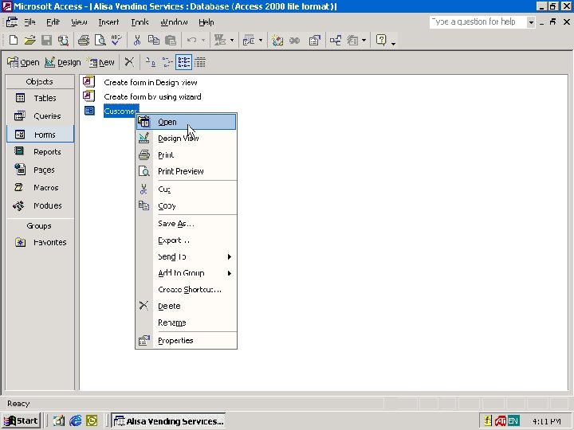Click the Print Preview toolbar icon
This screenshot has height=430, width=574.
tap(100, 41)
